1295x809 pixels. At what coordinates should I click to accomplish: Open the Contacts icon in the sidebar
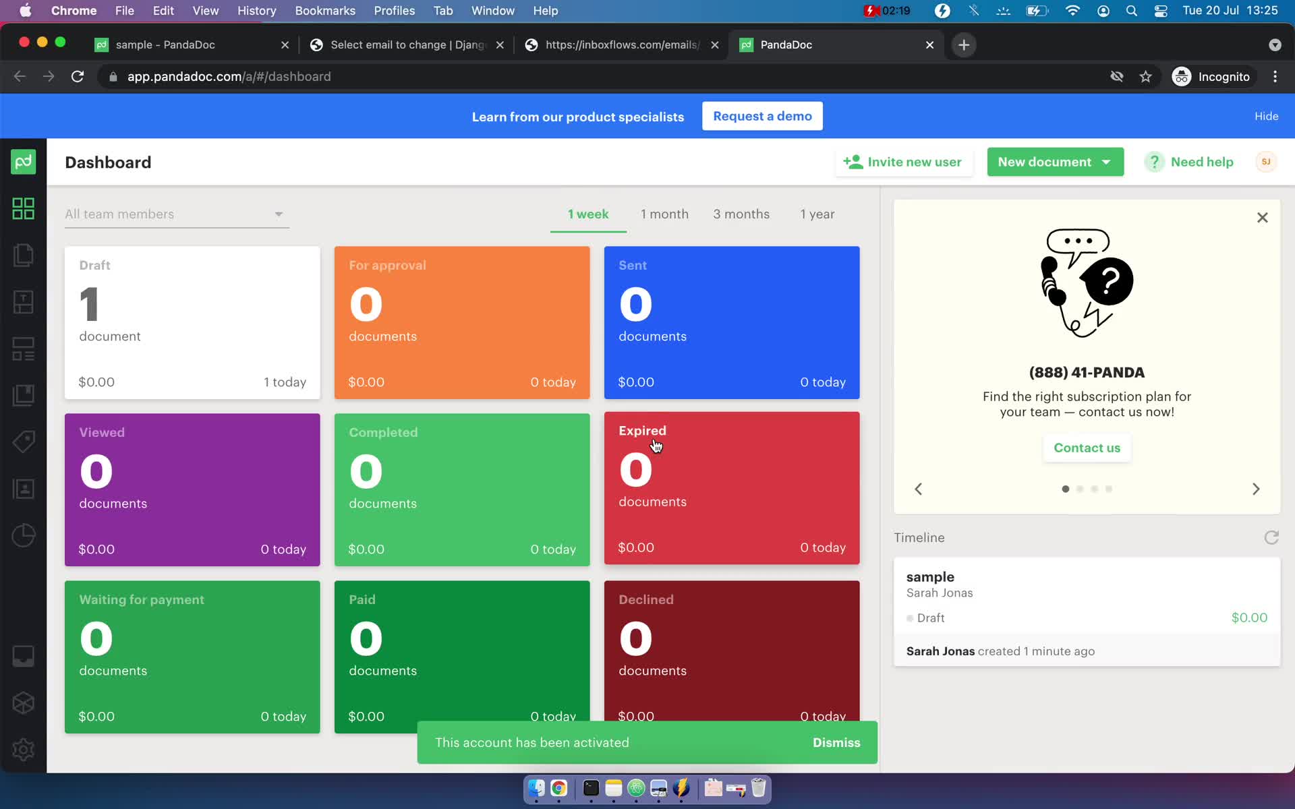[23, 489]
